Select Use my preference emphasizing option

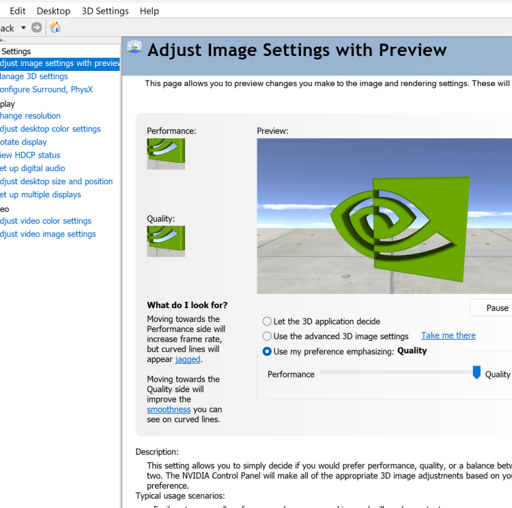(x=328, y=351)
